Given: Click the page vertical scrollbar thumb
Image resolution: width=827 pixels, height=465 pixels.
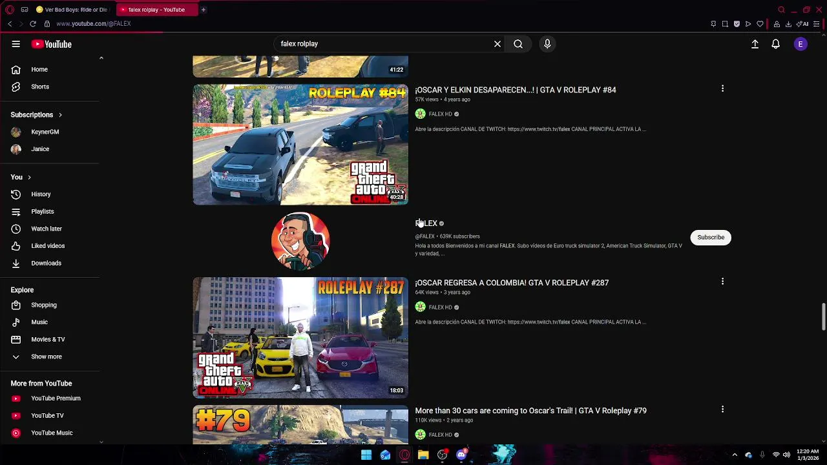Looking at the screenshot, I should click(823, 316).
